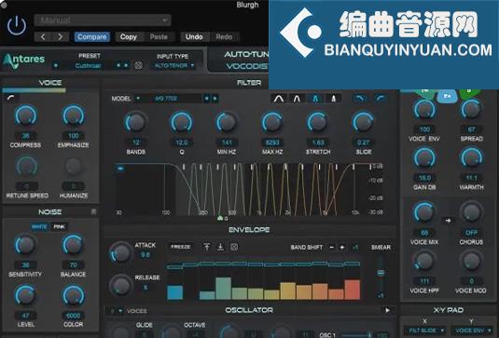The height and width of the screenshot is (338, 499).
Task: Click the GAIN DB knob
Action: (x=424, y=158)
